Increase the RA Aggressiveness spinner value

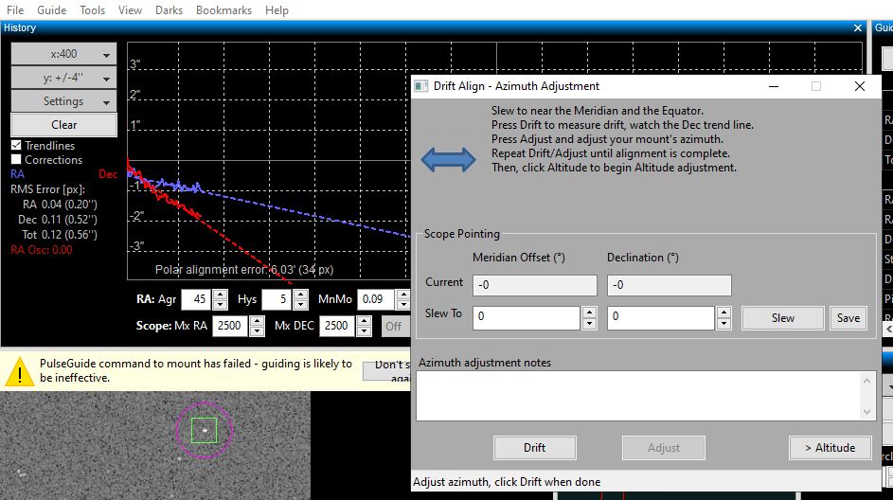tap(220, 295)
